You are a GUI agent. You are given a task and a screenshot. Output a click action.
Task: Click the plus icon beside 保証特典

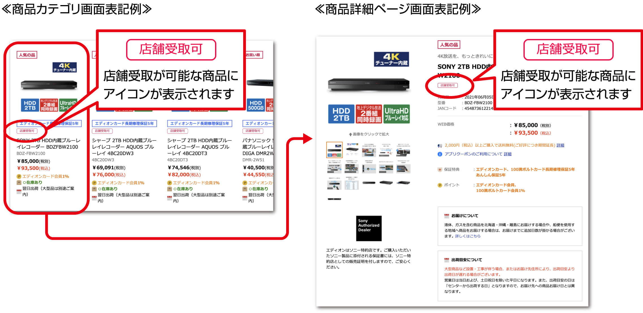point(440,169)
